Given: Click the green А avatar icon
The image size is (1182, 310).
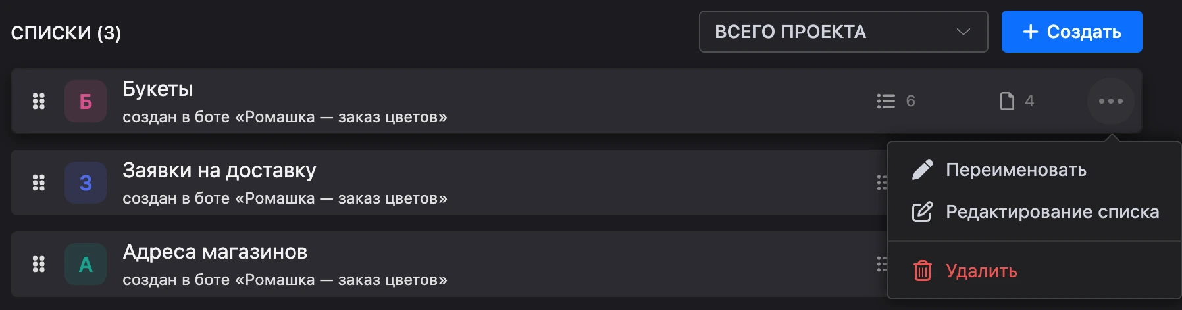Looking at the screenshot, I should coord(86,264).
